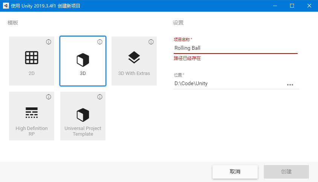
Task: Minimize the Unity create project window
Action: point(275,6)
